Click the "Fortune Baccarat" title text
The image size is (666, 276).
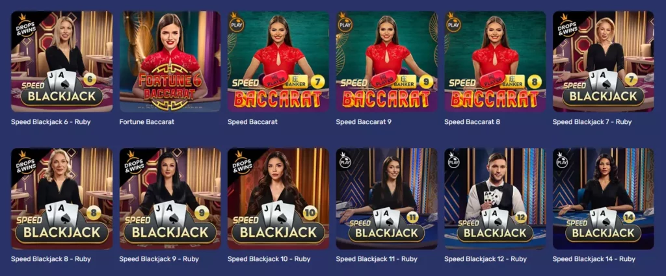146,121
